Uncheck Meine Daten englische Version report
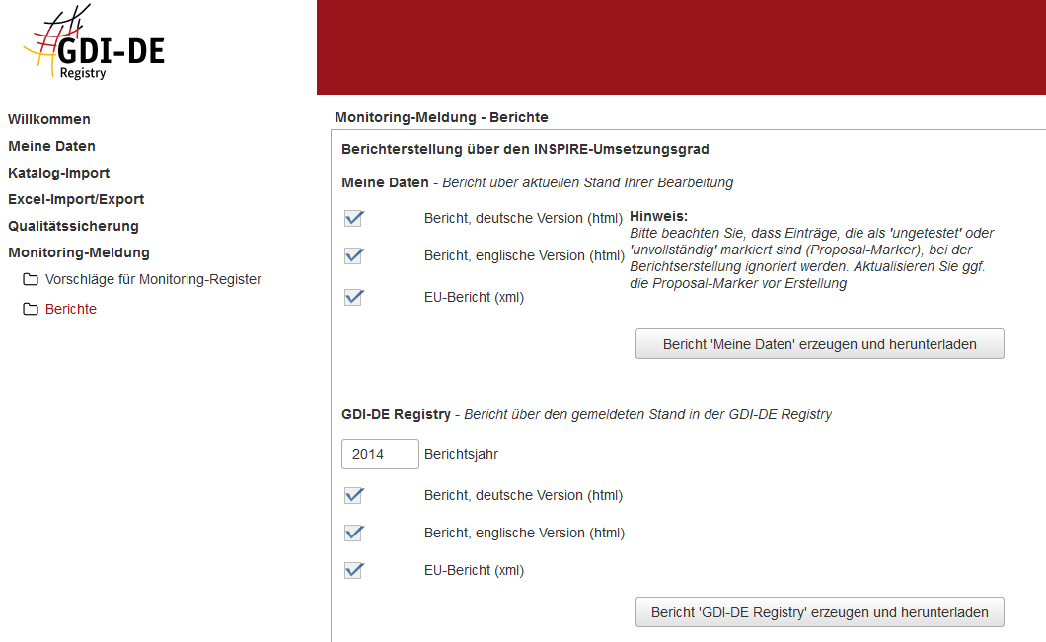Screen dimensions: 1046x642 354,255
